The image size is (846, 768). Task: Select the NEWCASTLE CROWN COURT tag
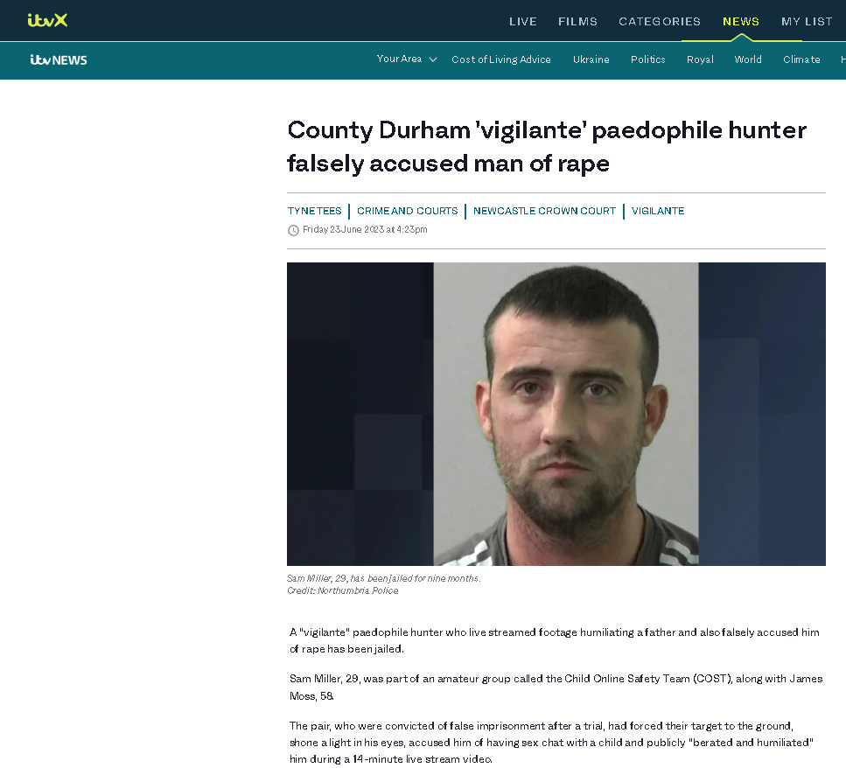(544, 211)
